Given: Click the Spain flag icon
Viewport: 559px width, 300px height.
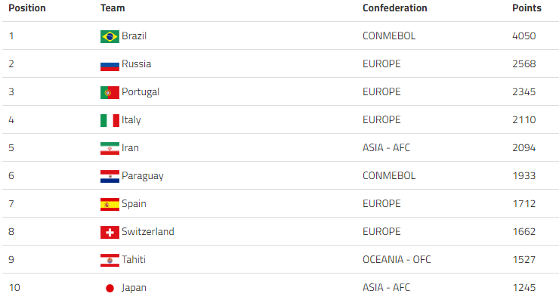Looking at the screenshot, I should (x=110, y=204).
